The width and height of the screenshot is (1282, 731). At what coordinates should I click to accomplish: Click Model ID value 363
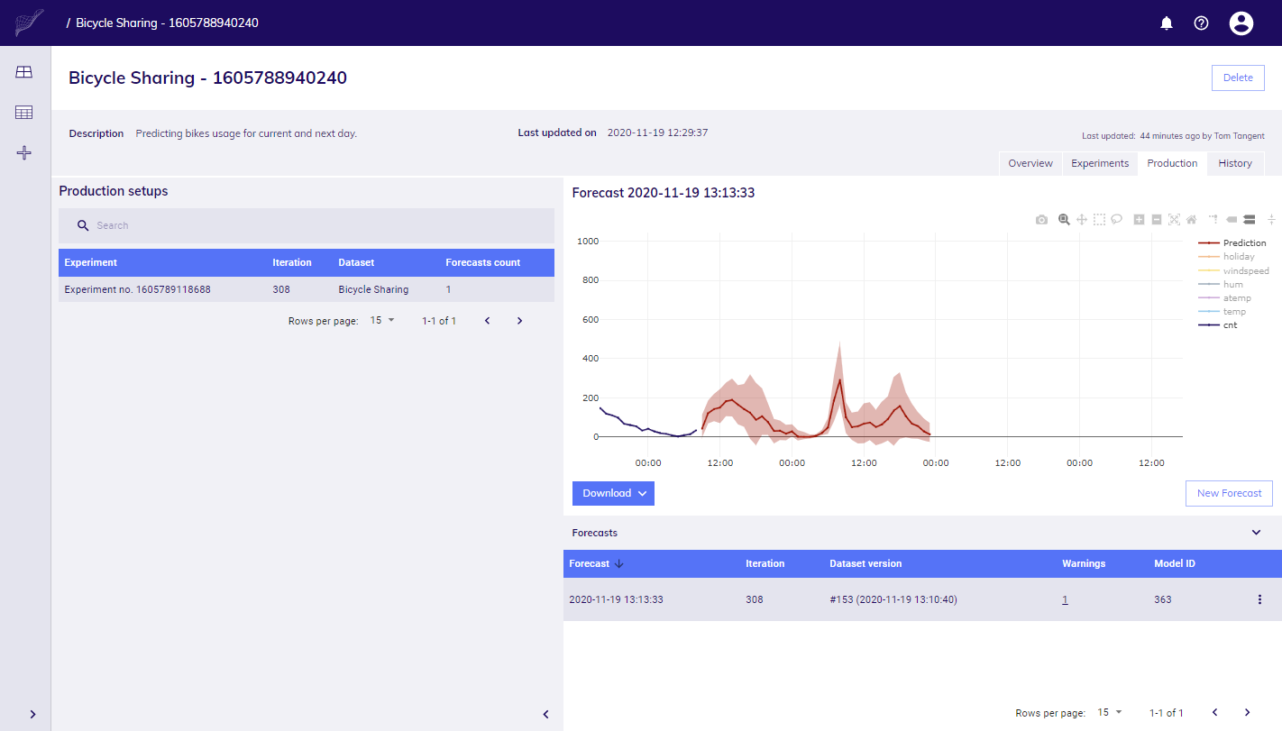tap(1163, 599)
